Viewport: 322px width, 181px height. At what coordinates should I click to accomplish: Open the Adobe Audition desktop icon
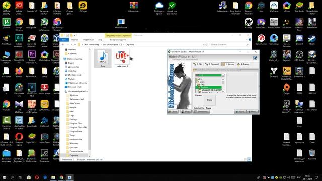pos(19,40)
